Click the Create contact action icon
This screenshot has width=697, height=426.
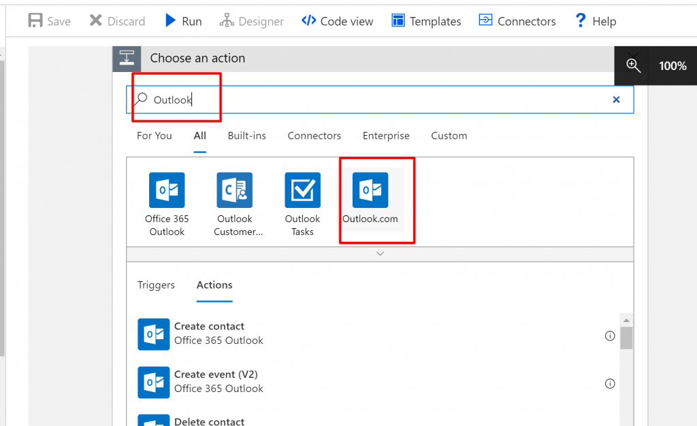153,334
